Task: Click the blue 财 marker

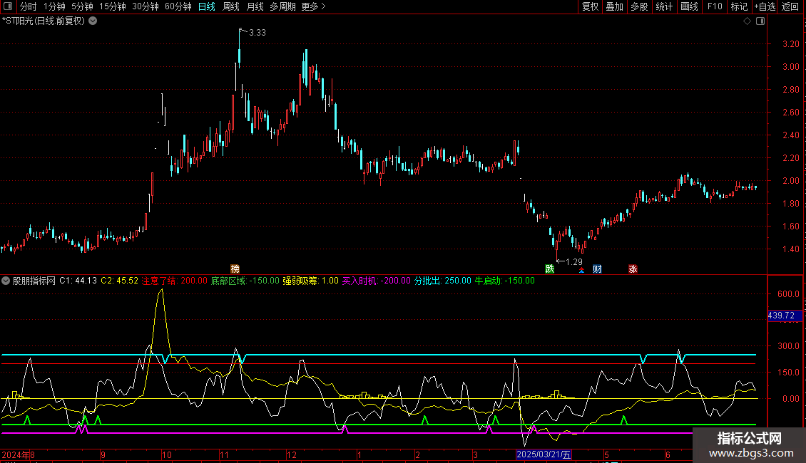Action: pyautogui.click(x=597, y=269)
